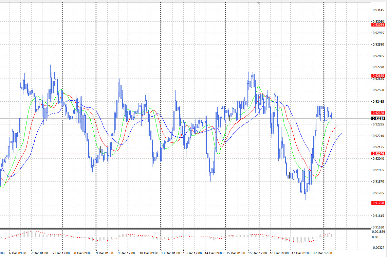
Task: Click the 10 Dec 09:00 time label
Action: 149,253
